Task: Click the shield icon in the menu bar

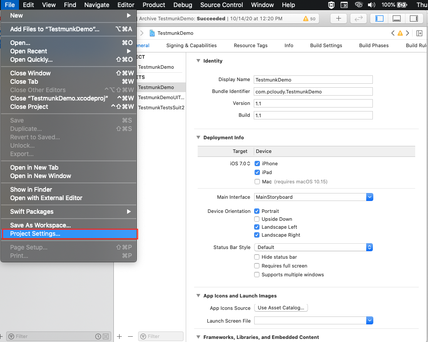Action: (x=331, y=5)
